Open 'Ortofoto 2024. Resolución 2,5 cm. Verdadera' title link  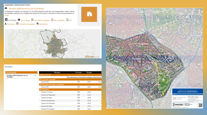point(27,9)
